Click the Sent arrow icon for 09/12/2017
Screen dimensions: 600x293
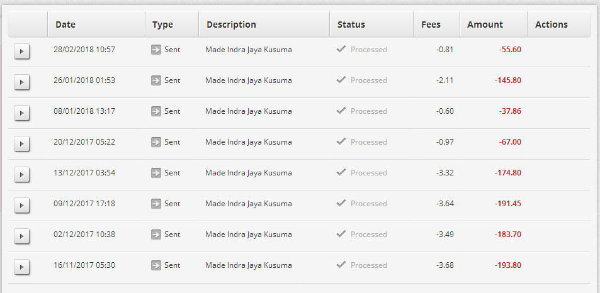pyautogui.click(x=156, y=204)
